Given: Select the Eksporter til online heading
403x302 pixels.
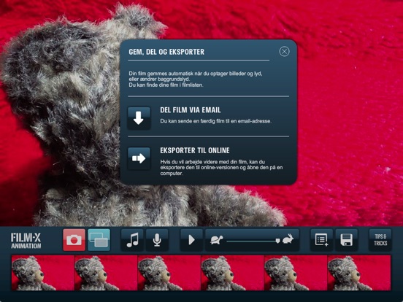Looking at the screenshot, I should [x=195, y=150].
